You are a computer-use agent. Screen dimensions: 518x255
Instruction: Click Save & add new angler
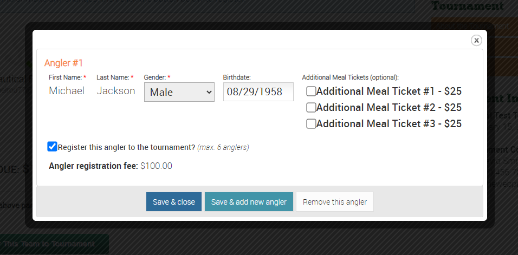[x=249, y=202]
